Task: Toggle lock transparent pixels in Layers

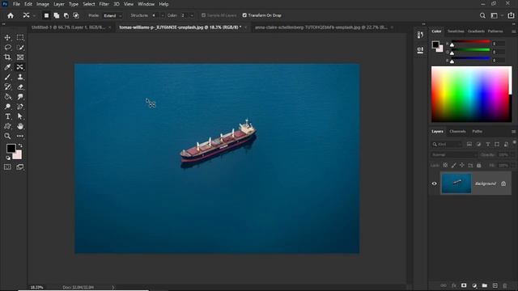Action: pyautogui.click(x=445, y=165)
